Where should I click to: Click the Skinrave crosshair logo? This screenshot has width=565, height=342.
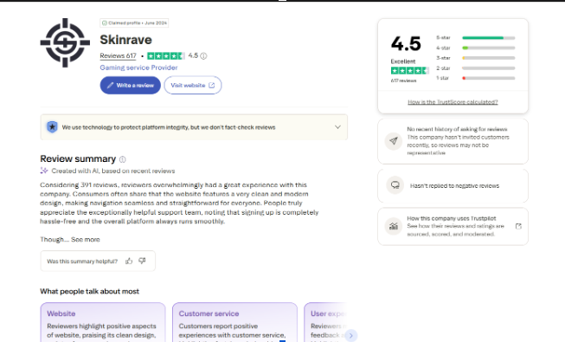tap(65, 42)
